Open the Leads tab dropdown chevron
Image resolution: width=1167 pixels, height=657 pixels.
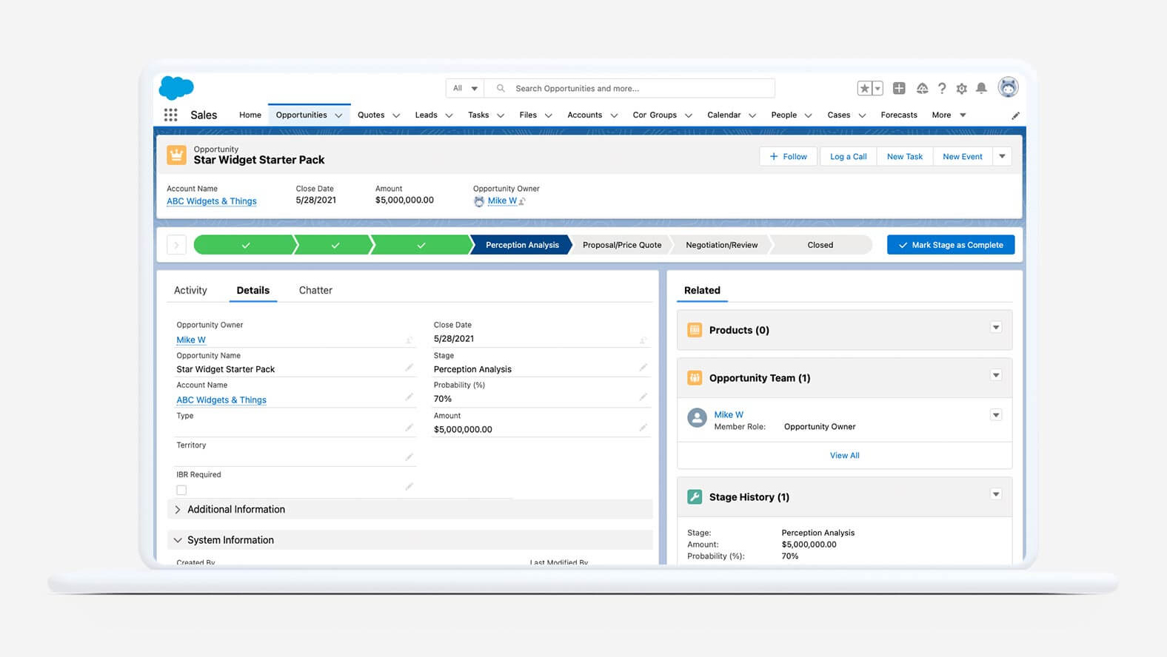coord(449,115)
